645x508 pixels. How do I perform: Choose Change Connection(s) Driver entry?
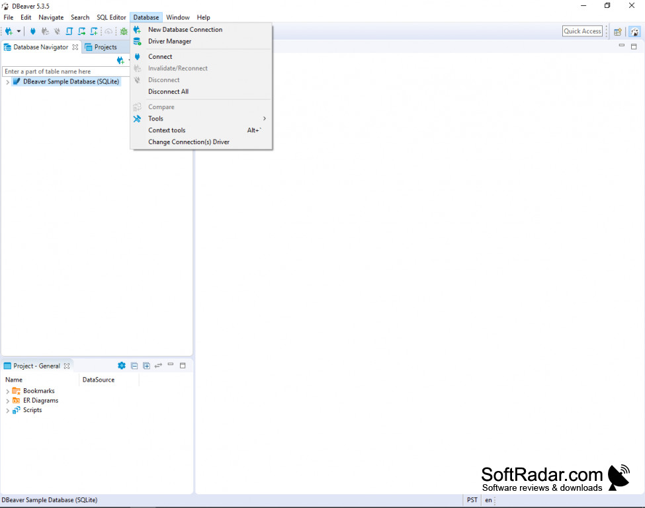(201, 142)
